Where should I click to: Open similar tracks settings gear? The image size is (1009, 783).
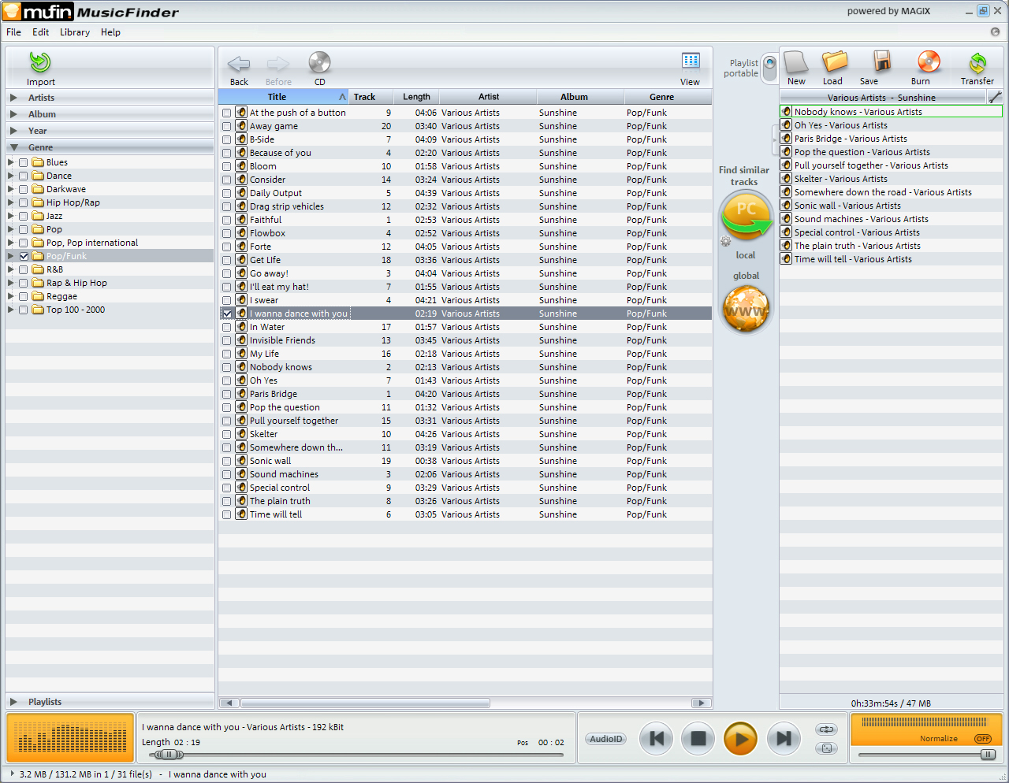725,241
